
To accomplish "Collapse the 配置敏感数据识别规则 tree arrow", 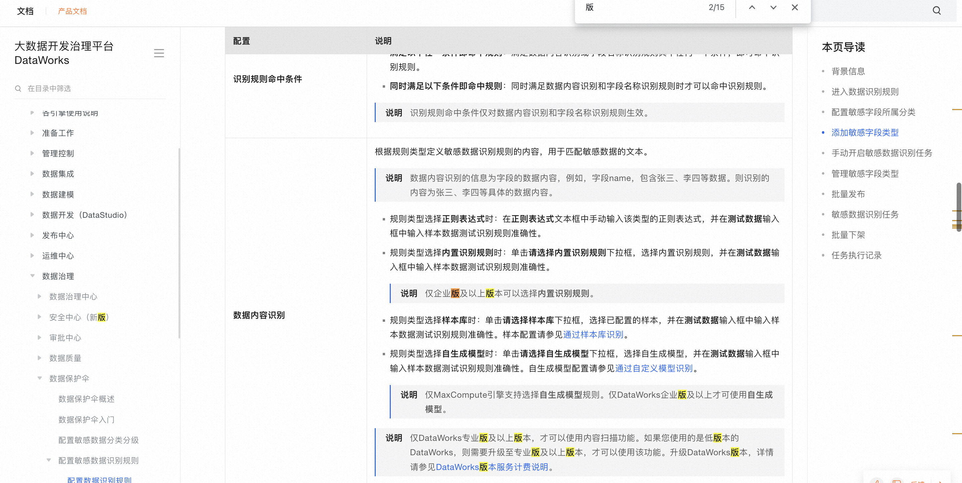I will (48, 460).
